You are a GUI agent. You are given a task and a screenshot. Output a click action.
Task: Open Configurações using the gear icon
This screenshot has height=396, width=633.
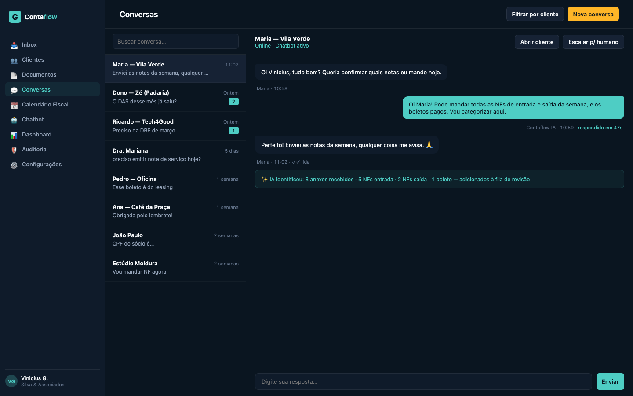click(x=14, y=165)
